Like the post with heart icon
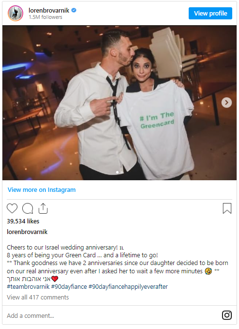The height and width of the screenshot is (329, 239). click(12, 208)
